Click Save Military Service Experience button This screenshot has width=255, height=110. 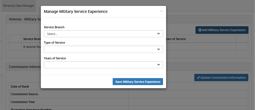138,81
